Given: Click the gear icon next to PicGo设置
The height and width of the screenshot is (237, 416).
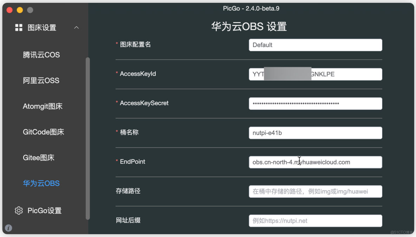Looking at the screenshot, I should click(x=19, y=210).
